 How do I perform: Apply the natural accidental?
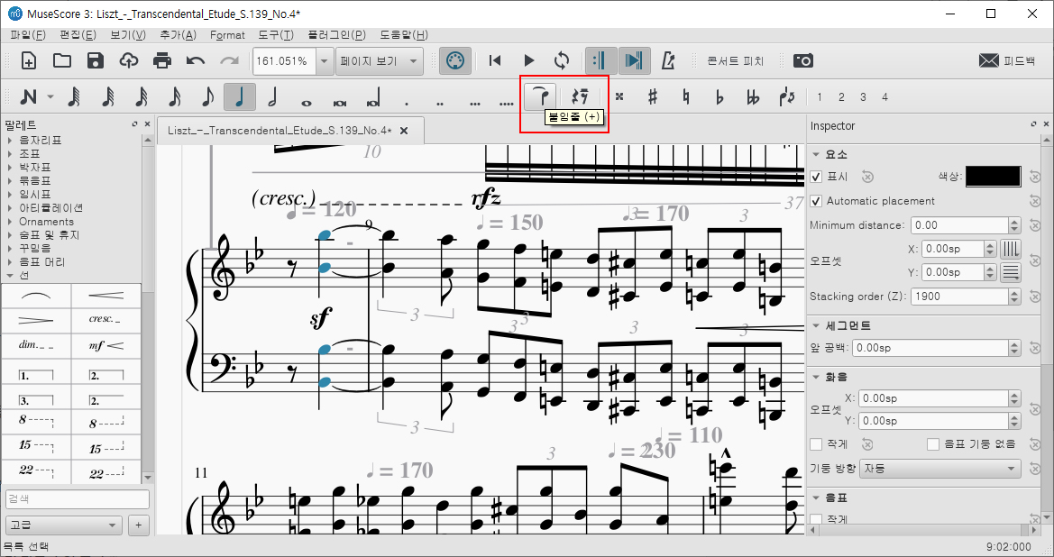point(685,97)
